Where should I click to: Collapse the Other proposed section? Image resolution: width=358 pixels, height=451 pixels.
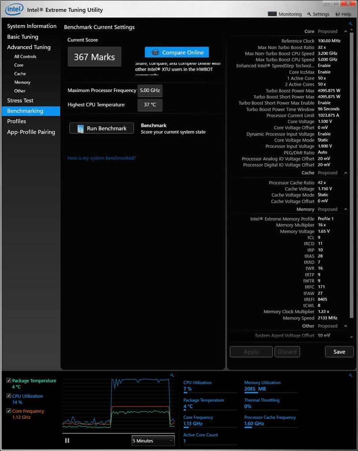point(346,326)
